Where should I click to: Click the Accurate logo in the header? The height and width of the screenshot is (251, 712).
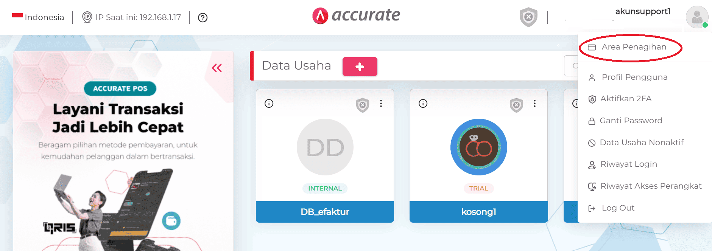[x=356, y=16]
